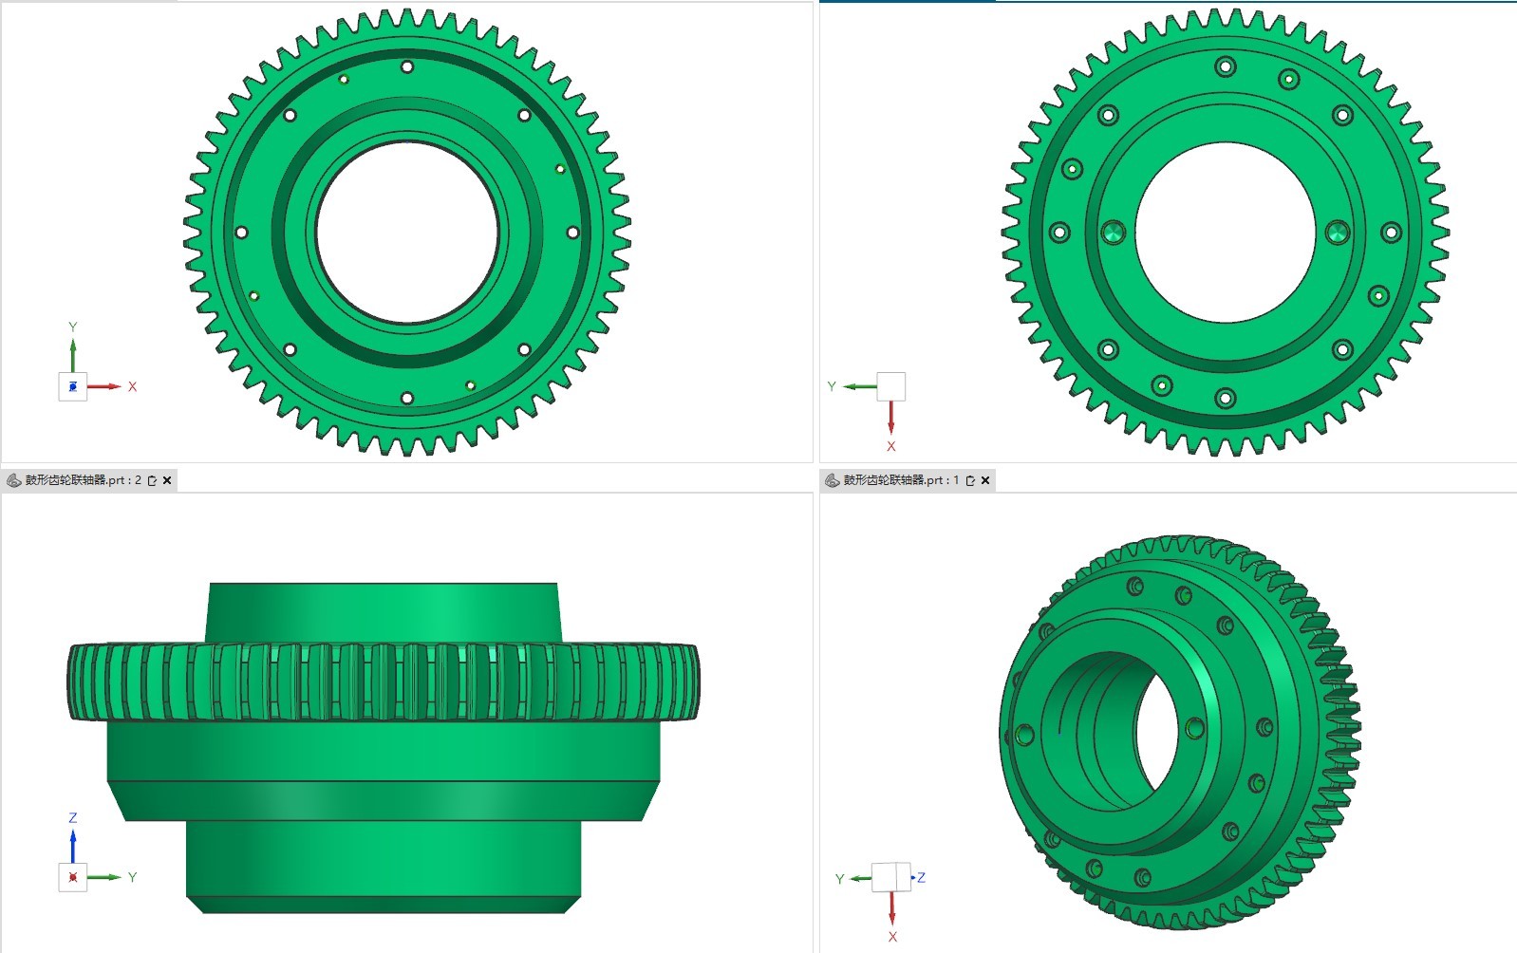Select the gear side profile in the bottom-left view
The width and height of the screenshot is (1517, 953).
pos(384,748)
